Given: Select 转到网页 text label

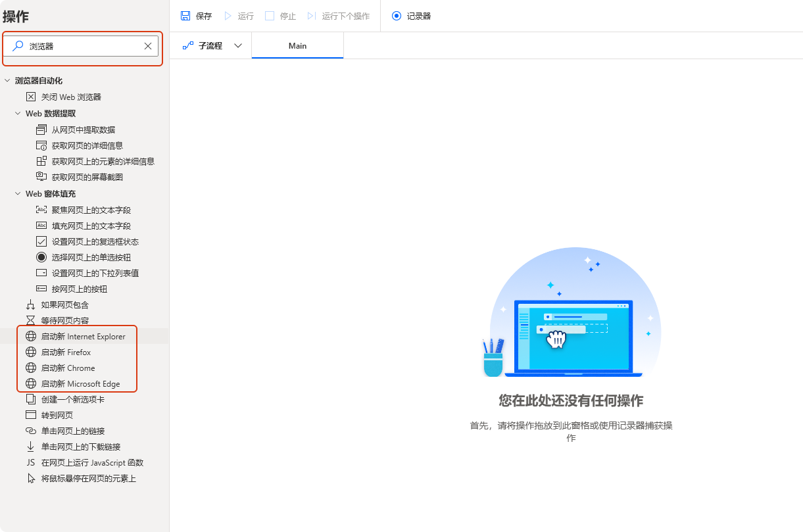Looking at the screenshot, I should coord(57,416).
